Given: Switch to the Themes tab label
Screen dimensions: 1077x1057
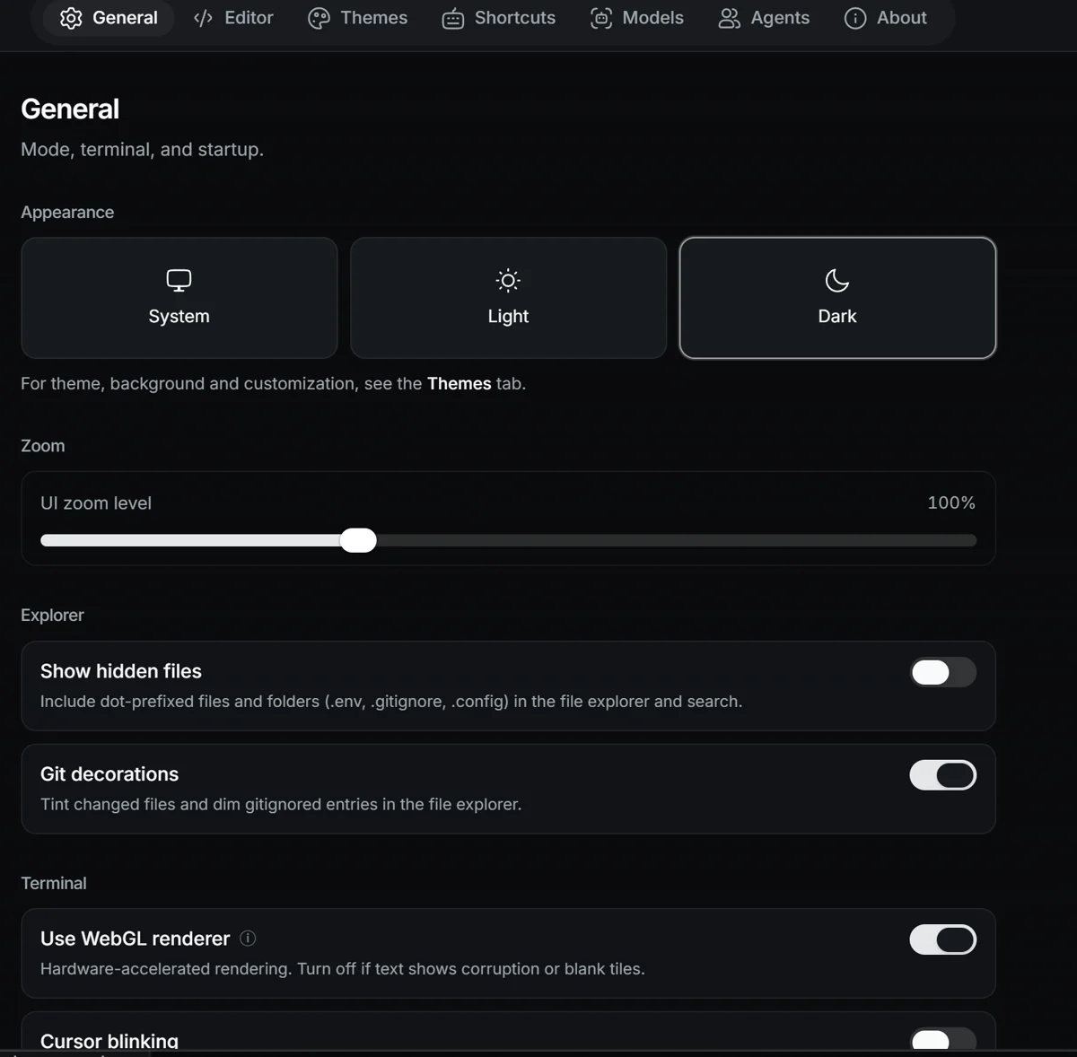Looking at the screenshot, I should click(374, 18).
